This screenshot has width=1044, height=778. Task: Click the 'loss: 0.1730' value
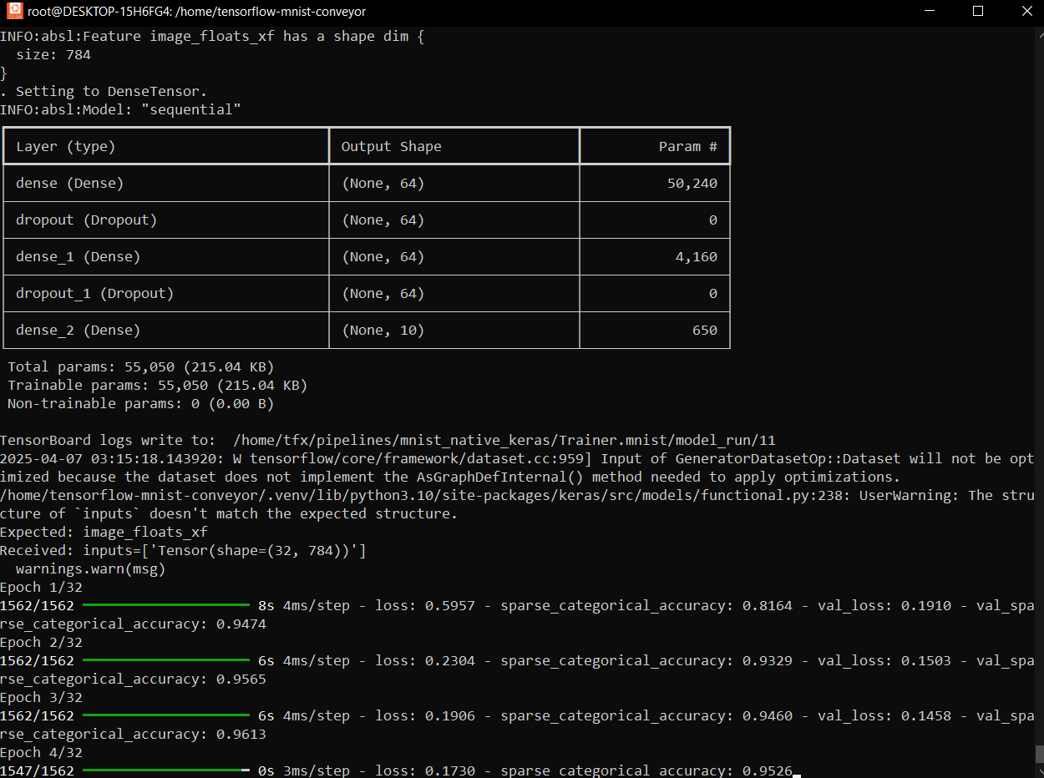pyautogui.click(x=425, y=770)
